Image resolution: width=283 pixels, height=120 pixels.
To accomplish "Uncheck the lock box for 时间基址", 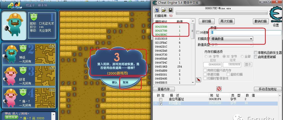I will pos(161,104).
